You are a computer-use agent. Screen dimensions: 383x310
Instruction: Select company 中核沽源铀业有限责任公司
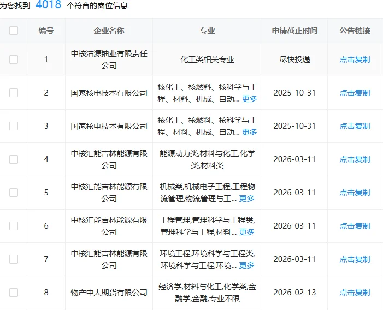pos(109,59)
